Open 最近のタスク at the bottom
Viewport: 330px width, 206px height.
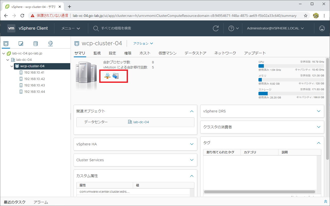(x=15, y=202)
